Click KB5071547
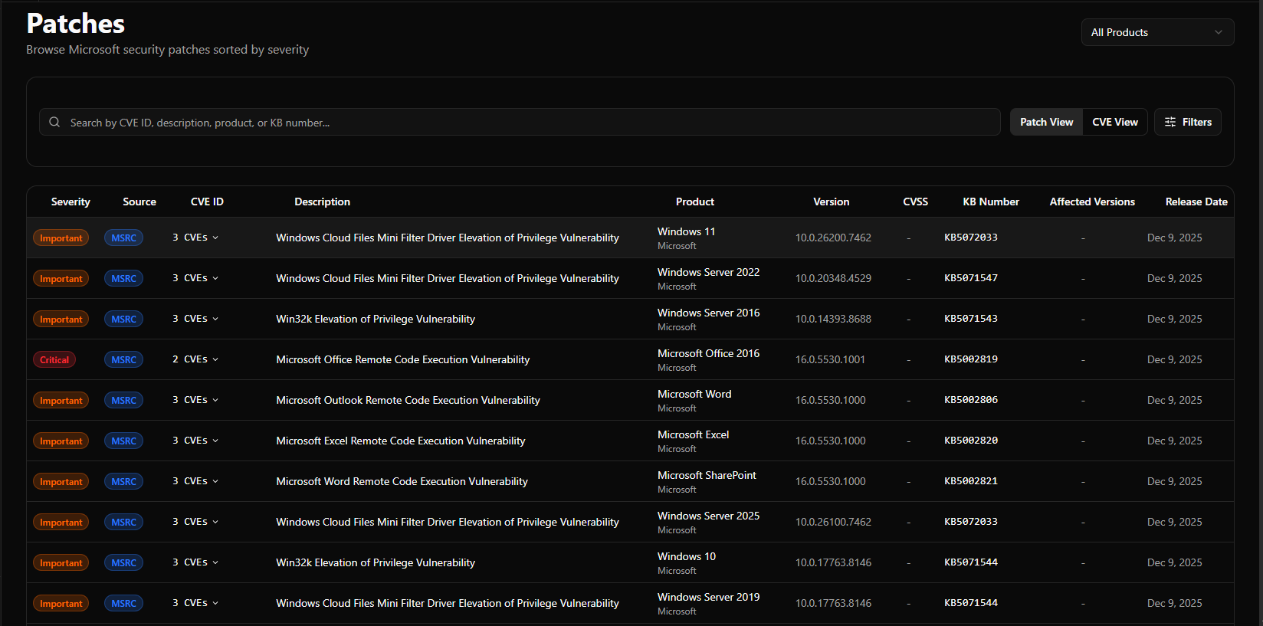 click(971, 278)
